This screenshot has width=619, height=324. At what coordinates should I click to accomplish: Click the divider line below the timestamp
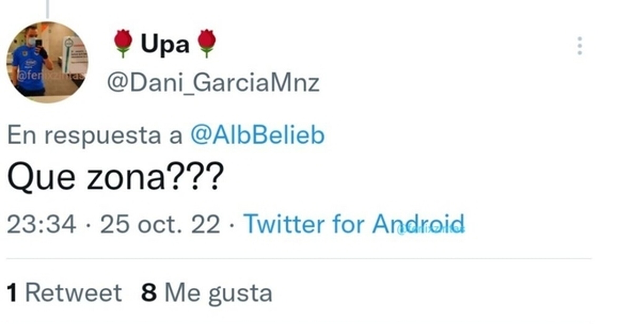(x=299, y=259)
